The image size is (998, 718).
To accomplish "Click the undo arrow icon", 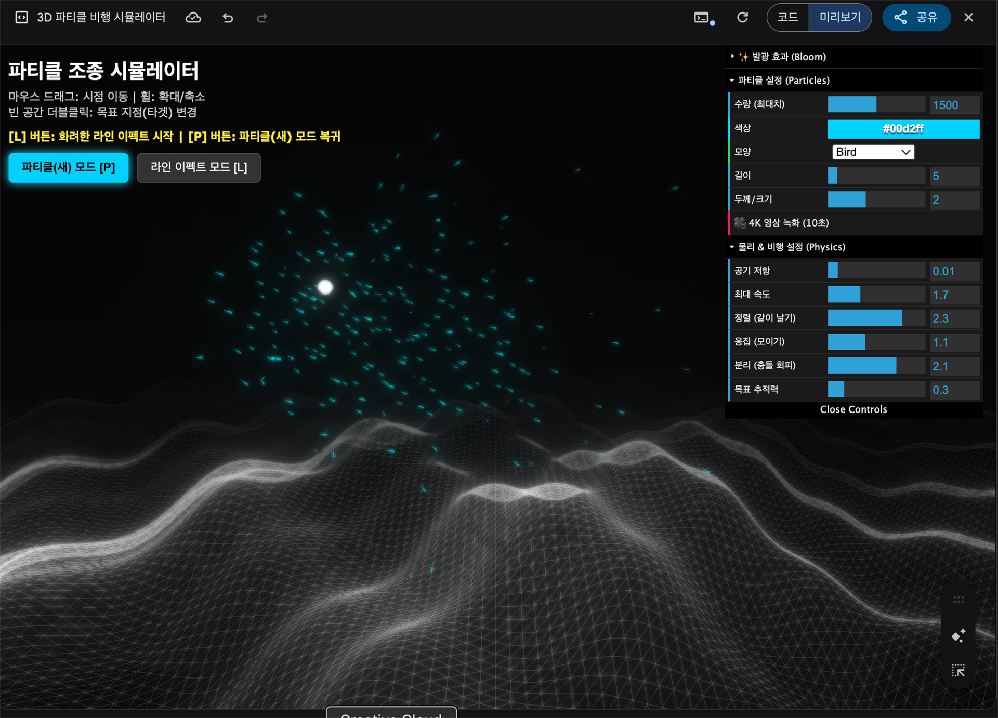I will tap(228, 18).
